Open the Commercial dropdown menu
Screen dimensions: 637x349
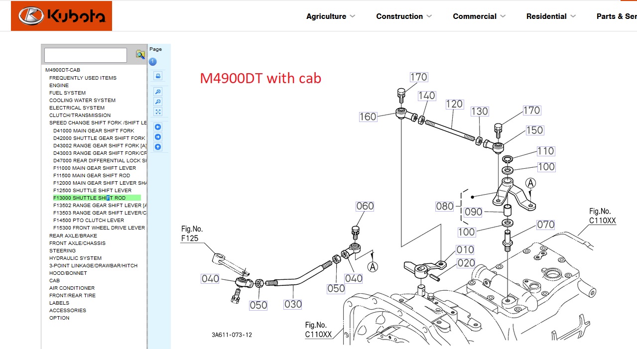pos(479,16)
